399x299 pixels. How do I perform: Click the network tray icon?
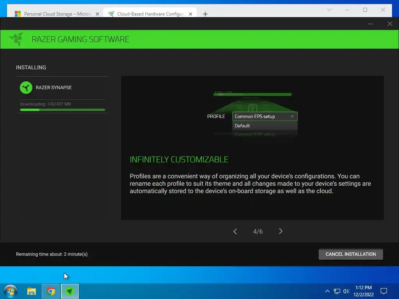click(x=337, y=291)
